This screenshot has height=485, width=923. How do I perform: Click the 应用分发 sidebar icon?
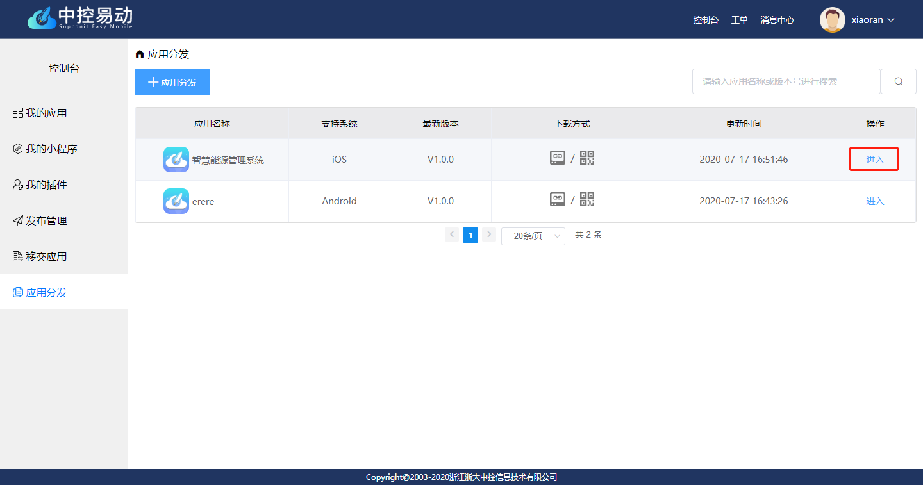(18, 292)
